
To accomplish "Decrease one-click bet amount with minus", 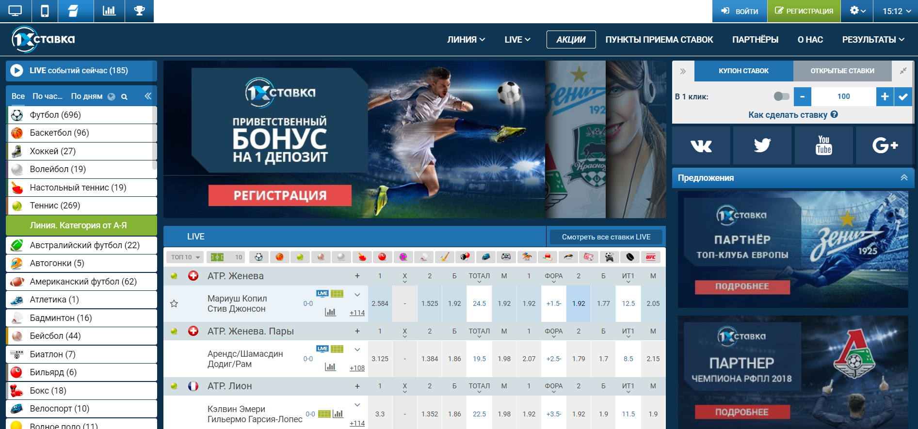I will (803, 96).
